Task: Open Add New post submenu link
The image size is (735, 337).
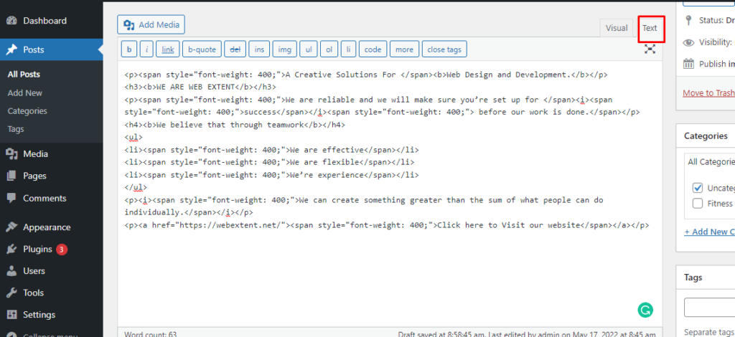Action: tap(25, 92)
